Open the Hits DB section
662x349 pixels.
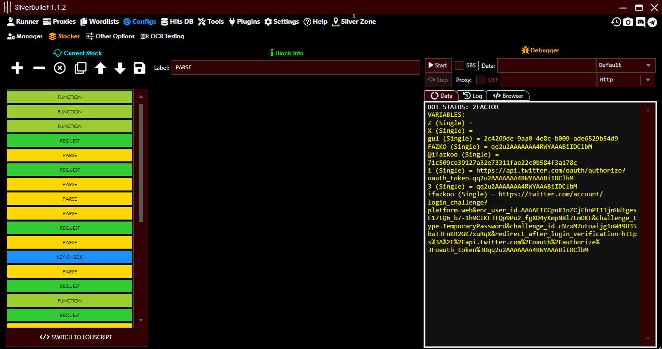tap(177, 21)
